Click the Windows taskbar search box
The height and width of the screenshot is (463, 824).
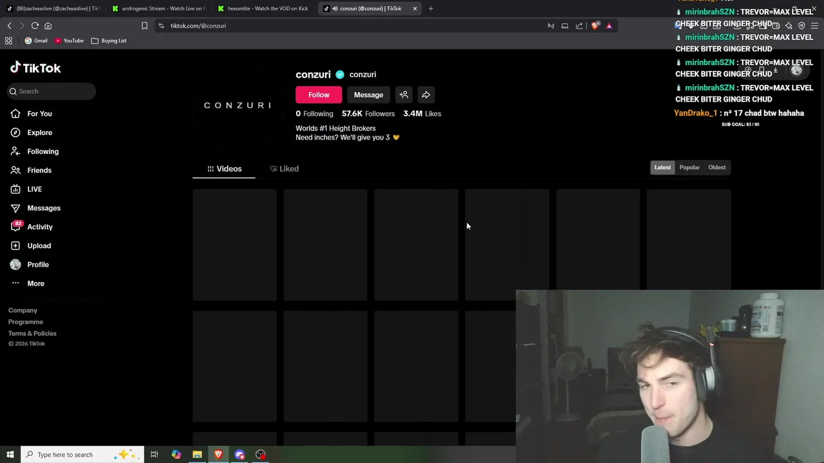pos(82,455)
